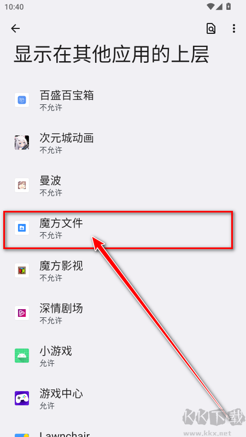
Task: Tap the back arrow icon
Action: click(x=15, y=28)
